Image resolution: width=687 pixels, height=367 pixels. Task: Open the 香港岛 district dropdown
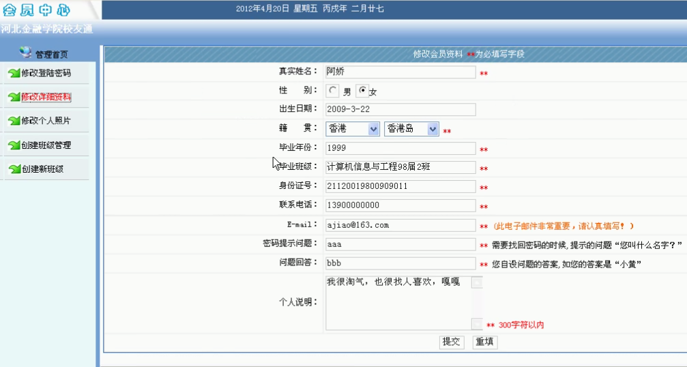click(411, 129)
